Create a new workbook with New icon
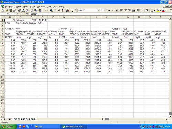 tap(3, 10)
